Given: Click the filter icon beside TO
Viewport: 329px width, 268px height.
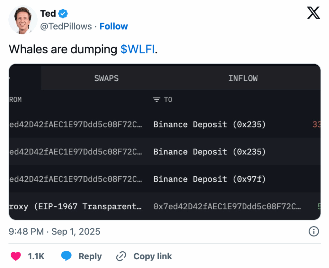Looking at the screenshot, I should [156, 100].
